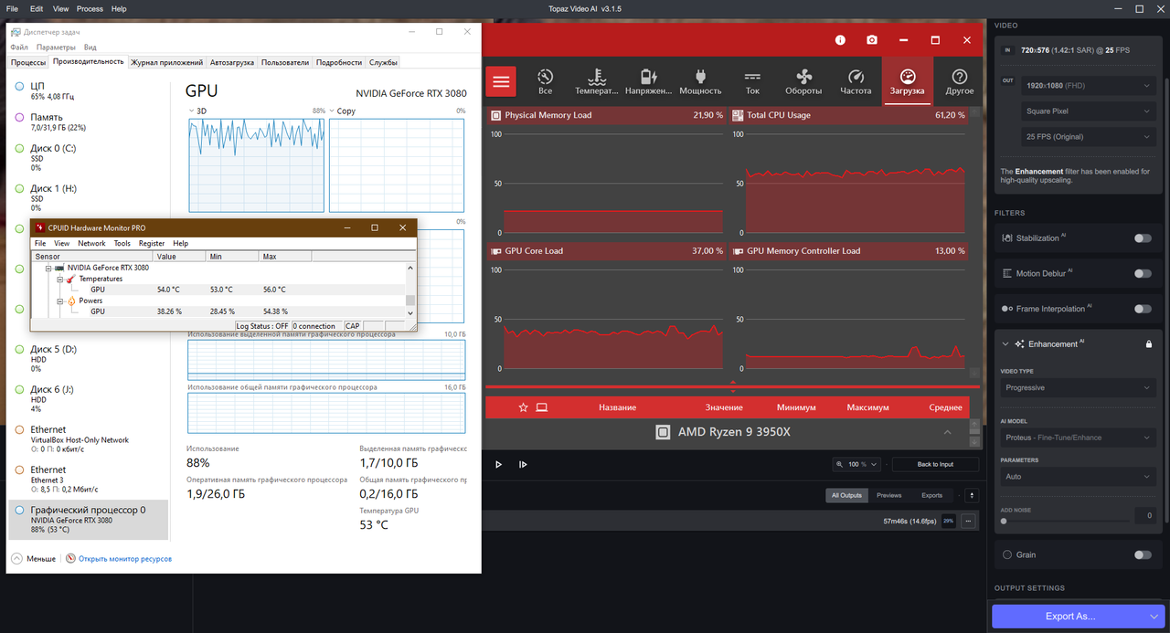Select the Exports outputs tab
This screenshot has height=633, width=1170.
(x=931, y=495)
